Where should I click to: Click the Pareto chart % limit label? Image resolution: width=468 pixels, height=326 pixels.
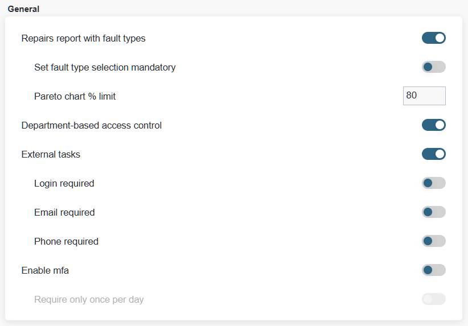75,96
